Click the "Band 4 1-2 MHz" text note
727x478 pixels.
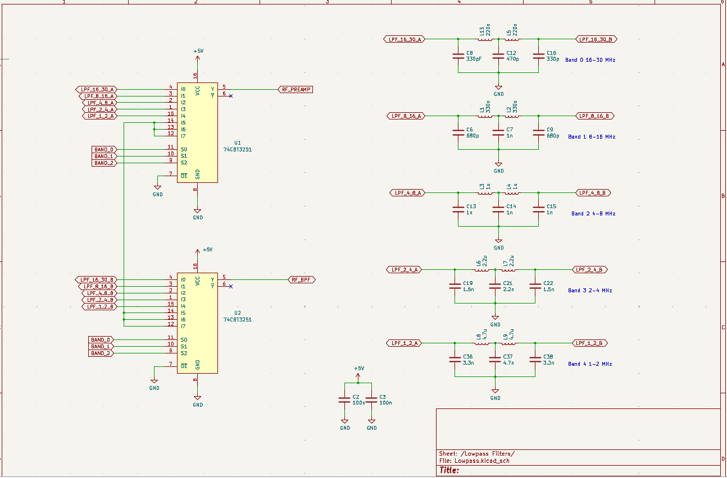590,364
